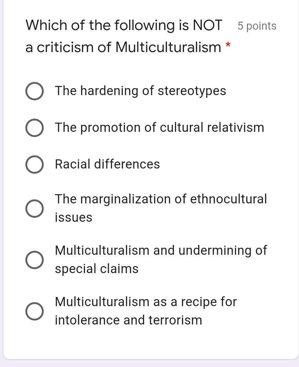Click the red required asterisk

tap(227, 46)
